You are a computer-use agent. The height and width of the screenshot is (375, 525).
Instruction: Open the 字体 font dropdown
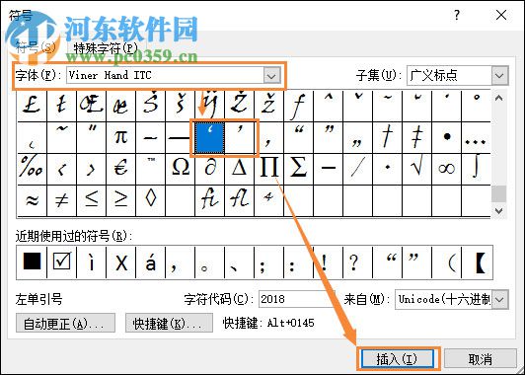click(x=271, y=75)
